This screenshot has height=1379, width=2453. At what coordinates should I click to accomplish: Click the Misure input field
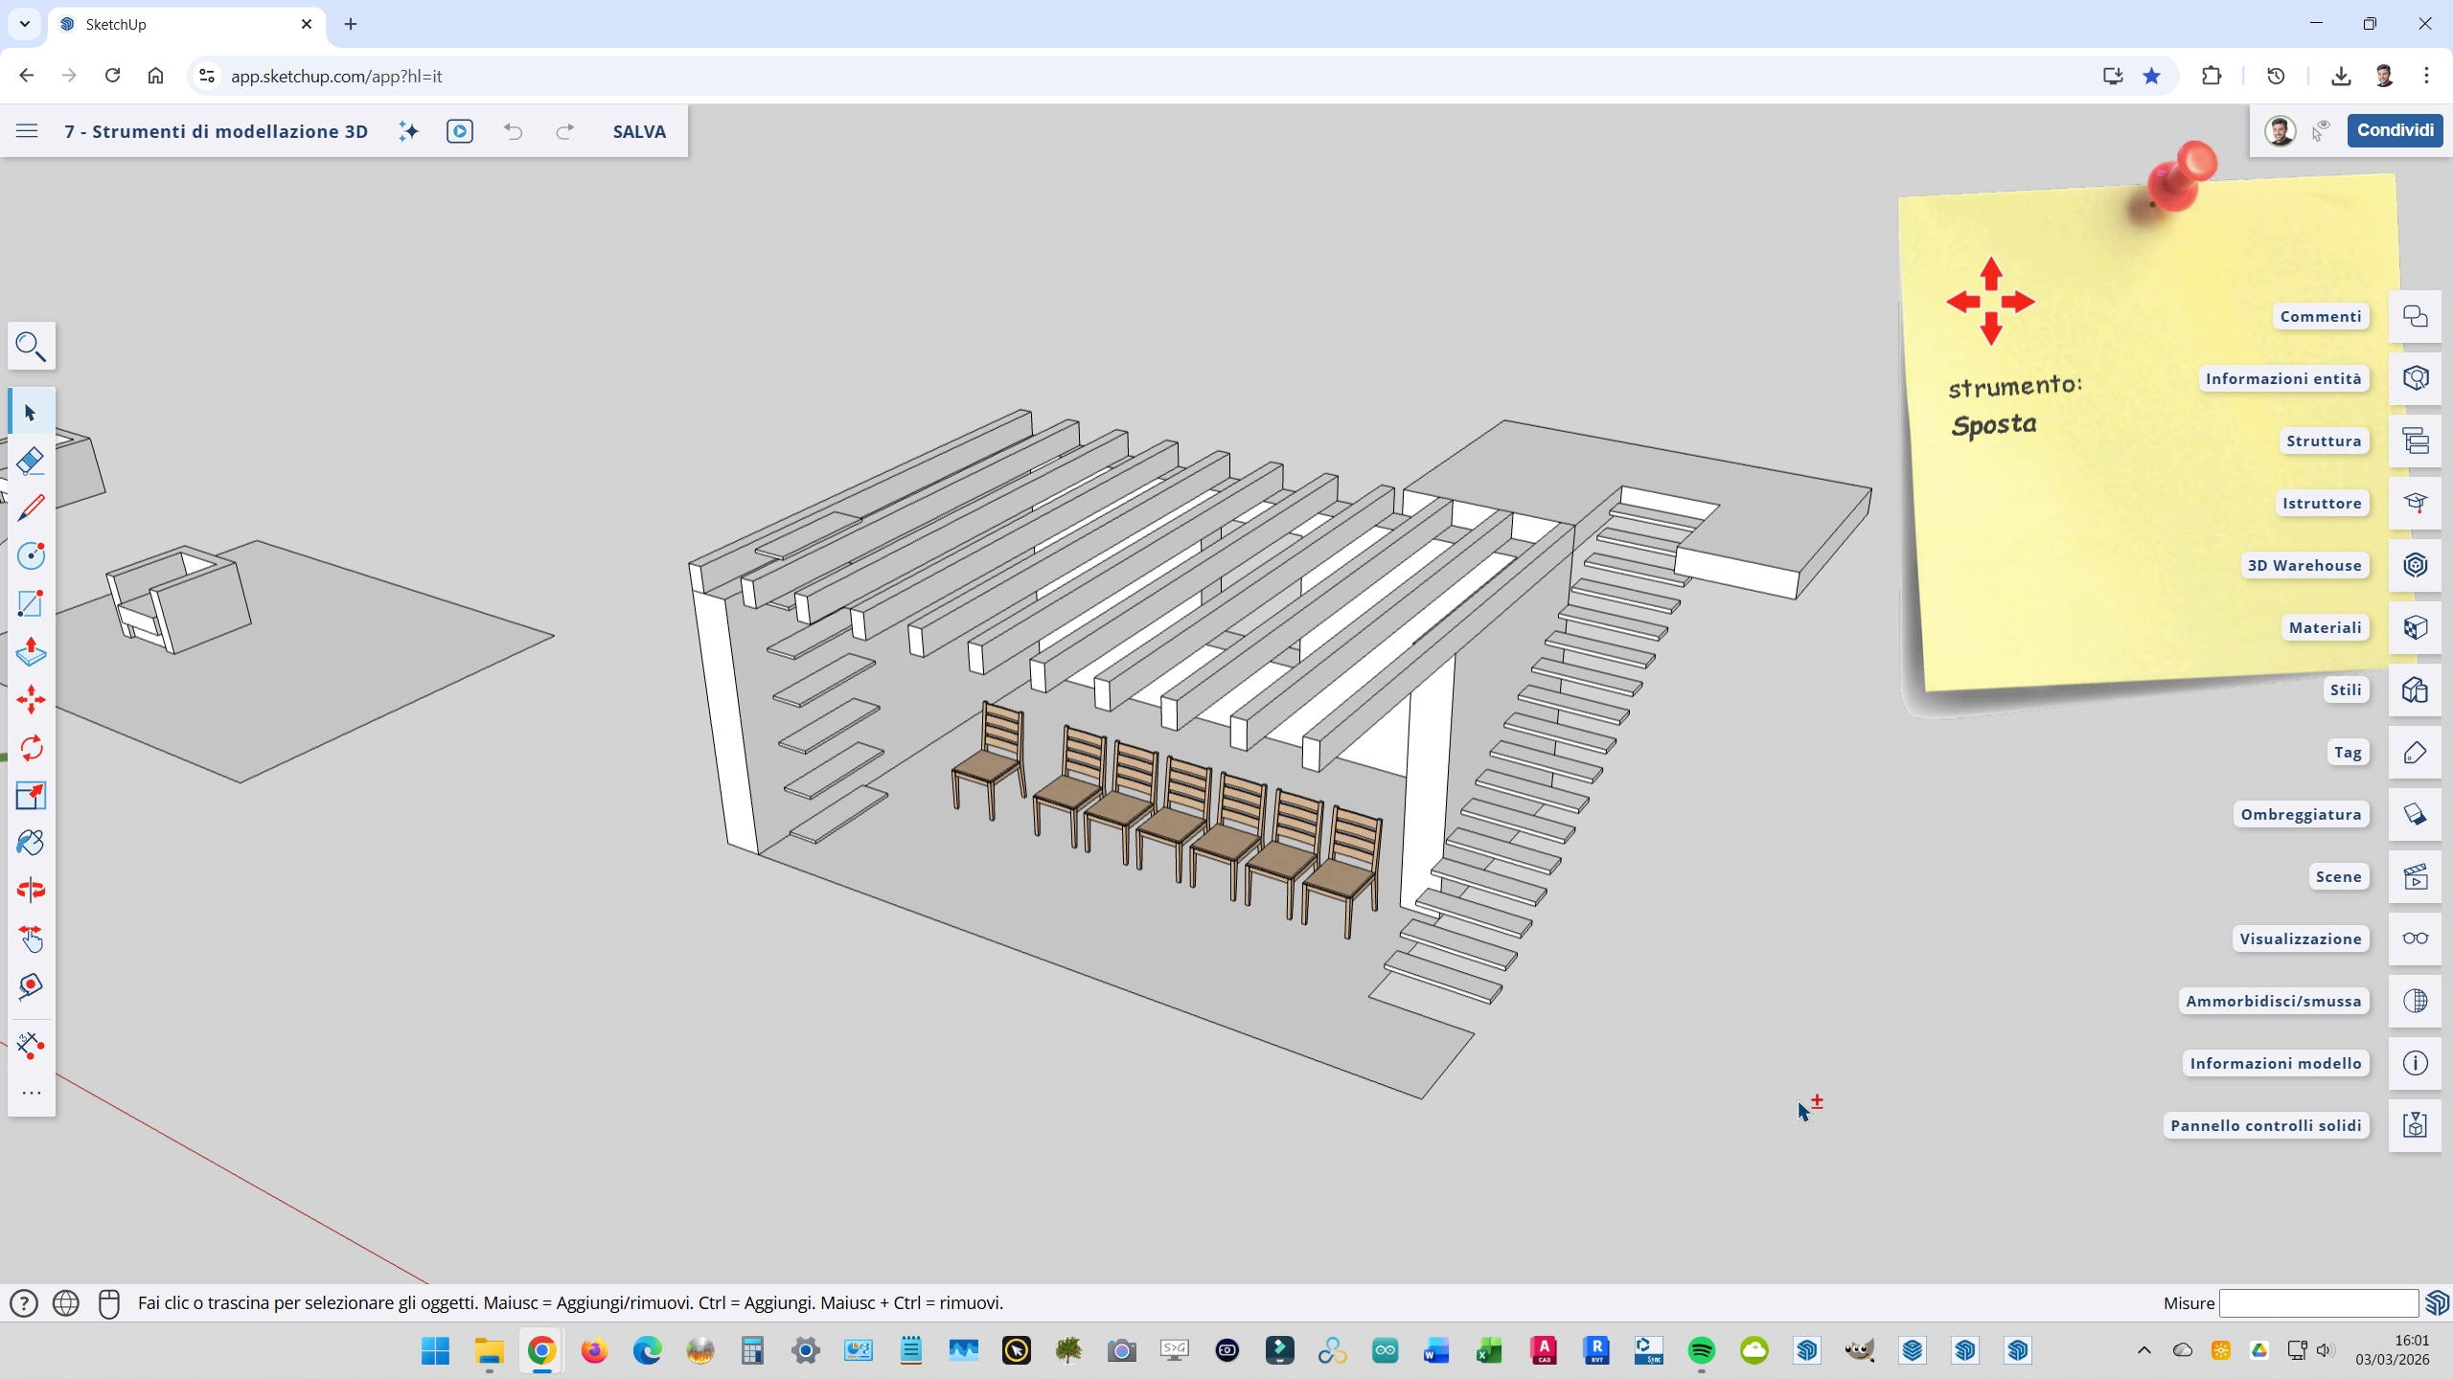coord(2318,1302)
